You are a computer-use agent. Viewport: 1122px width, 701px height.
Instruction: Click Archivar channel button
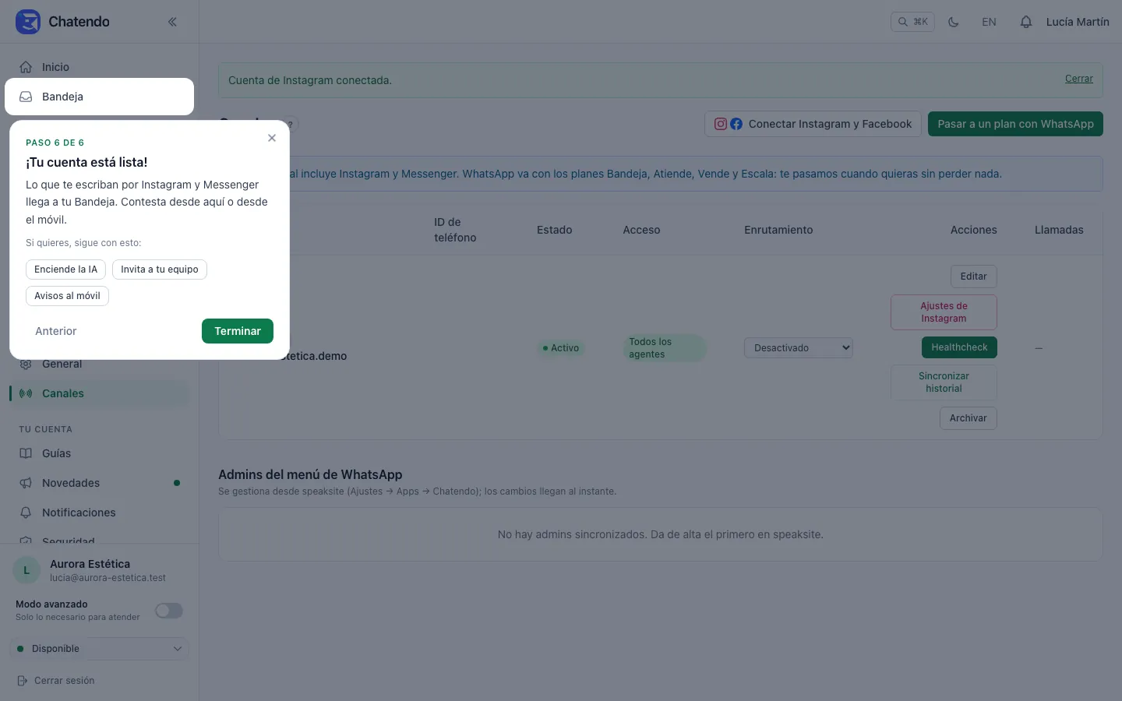point(969,418)
